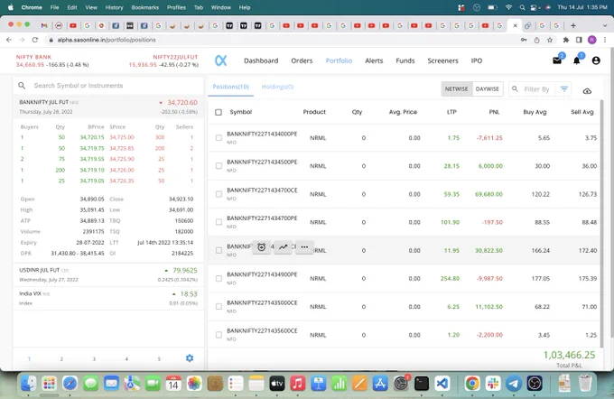Open Finder from the Dock
This screenshot has width=614, height=399.
click(x=29, y=384)
